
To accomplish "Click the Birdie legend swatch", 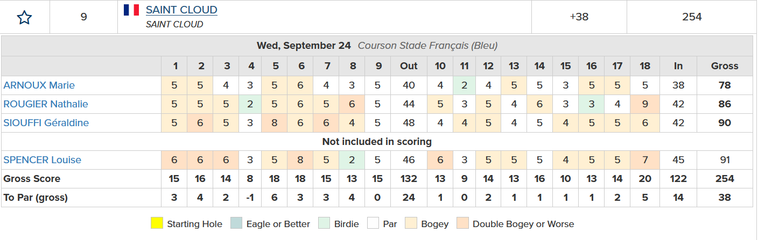I will (x=323, y=224).
